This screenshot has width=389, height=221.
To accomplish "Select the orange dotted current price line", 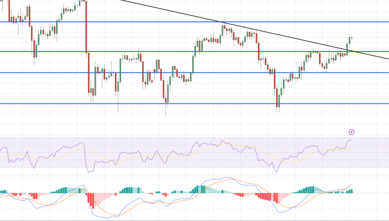I will pos(194,38).
